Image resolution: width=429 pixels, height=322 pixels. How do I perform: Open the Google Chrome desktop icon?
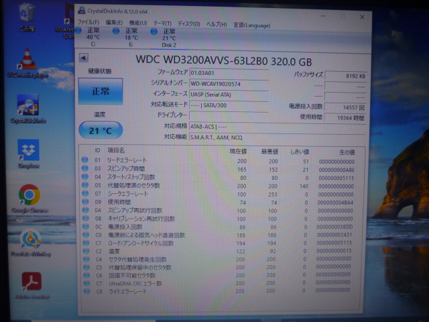tap(29, 199)
